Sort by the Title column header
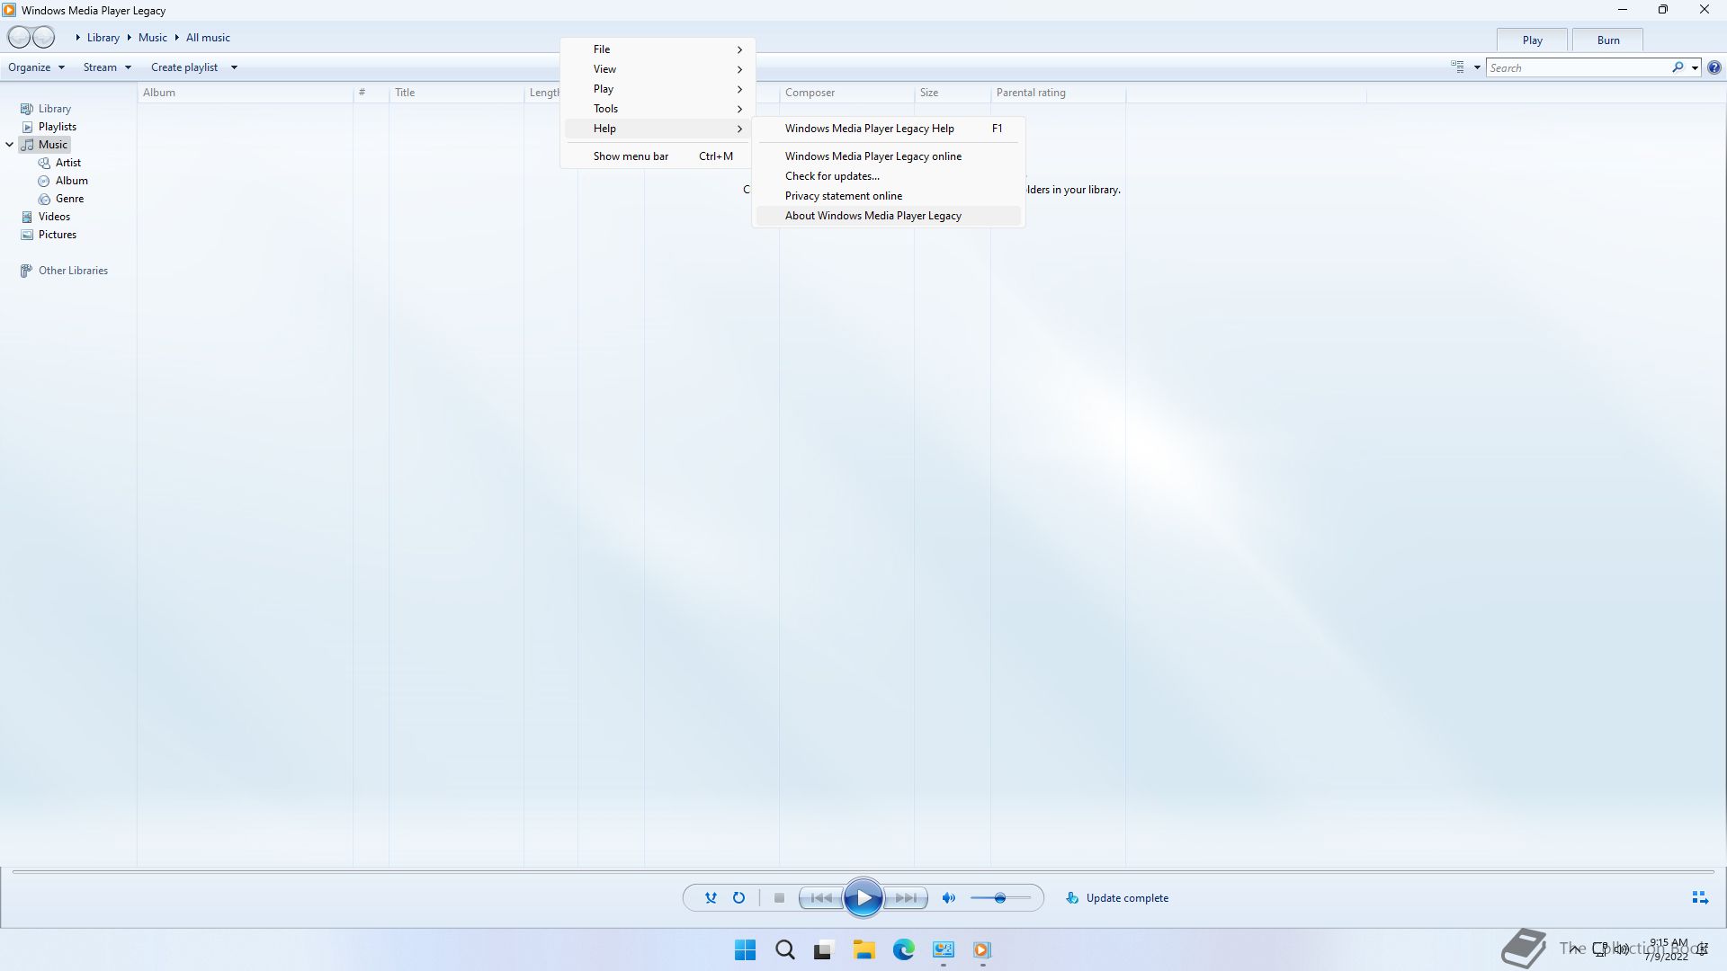Image resolution: width=1727 pixels, height=971 pixels. tap(457, 93)
